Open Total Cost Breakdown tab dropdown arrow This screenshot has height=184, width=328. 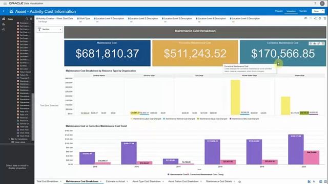pyautogui.click(x=60, y=181)
